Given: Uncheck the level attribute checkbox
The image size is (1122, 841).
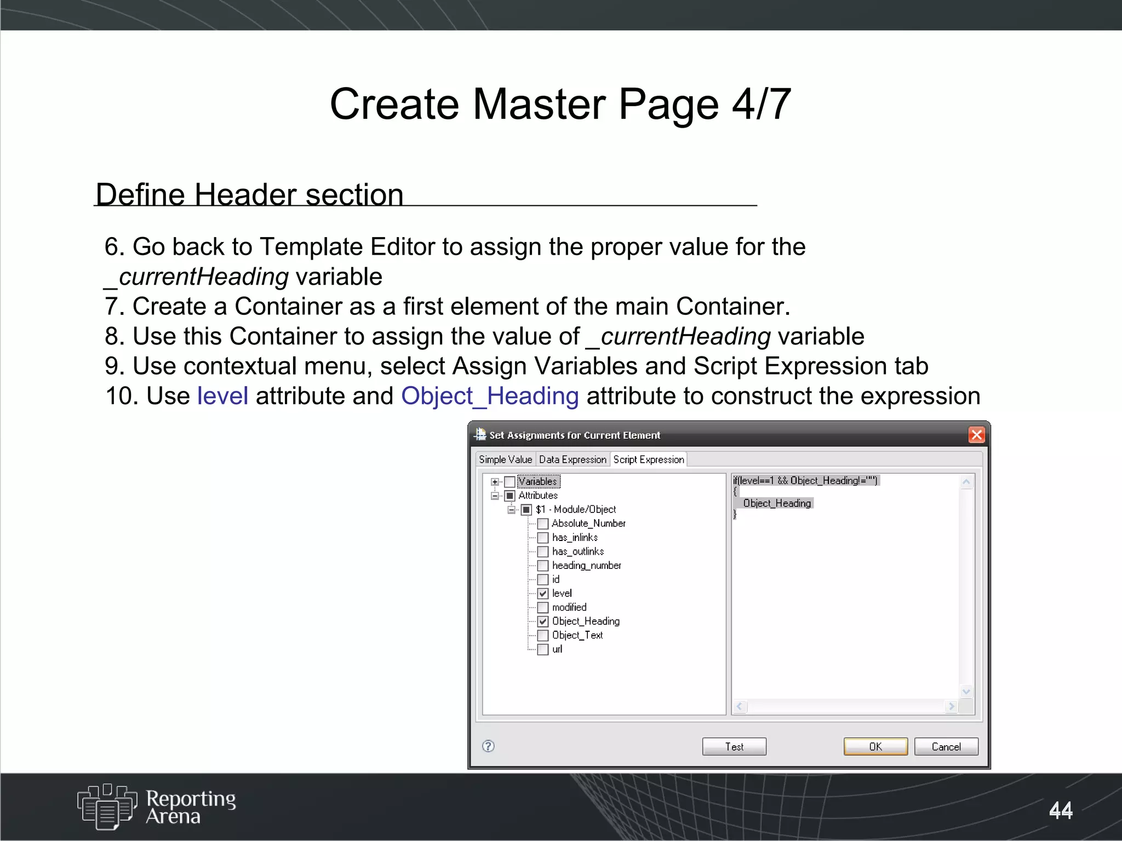Looking at the screenshot, I should [x=543, y=594].
